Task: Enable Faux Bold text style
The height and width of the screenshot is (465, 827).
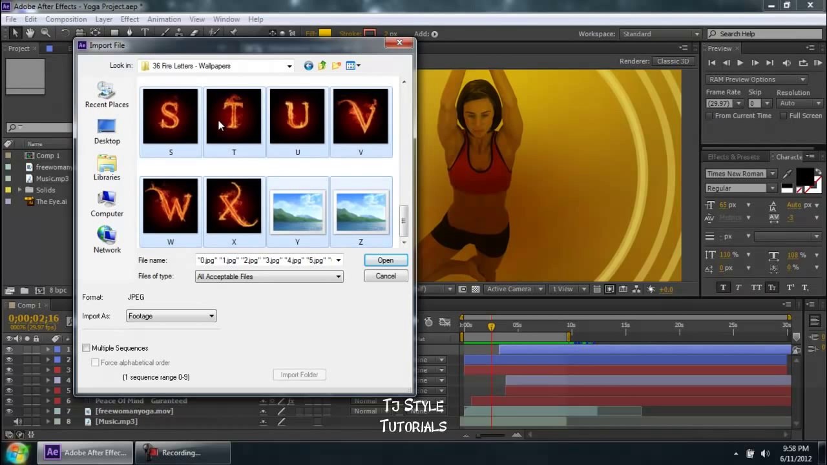Action: [723, 287]
